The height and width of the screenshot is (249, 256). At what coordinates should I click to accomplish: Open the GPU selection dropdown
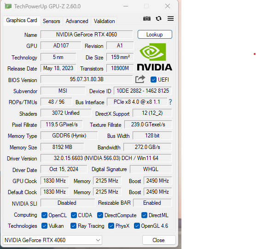tap(52, 240)
